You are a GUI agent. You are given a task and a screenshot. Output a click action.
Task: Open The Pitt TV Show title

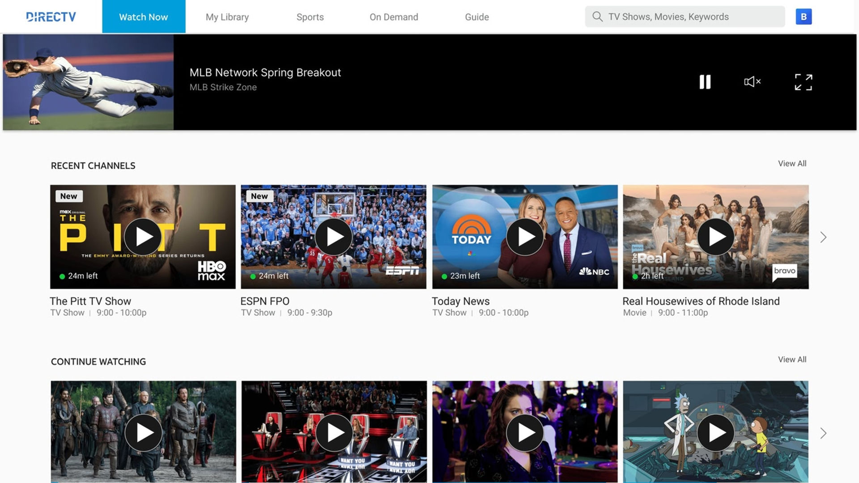click(90, 301)
